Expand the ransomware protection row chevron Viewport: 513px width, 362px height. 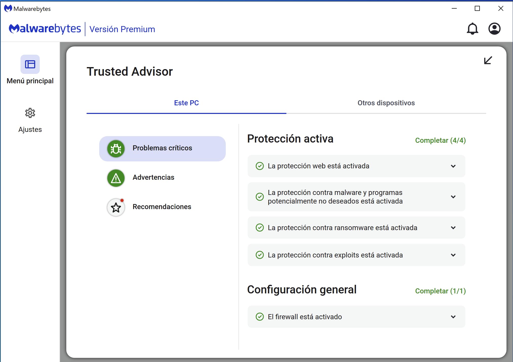453,228
